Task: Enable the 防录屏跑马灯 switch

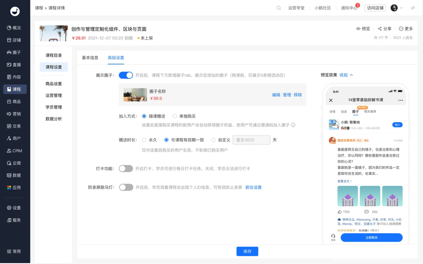Action: 126,187
